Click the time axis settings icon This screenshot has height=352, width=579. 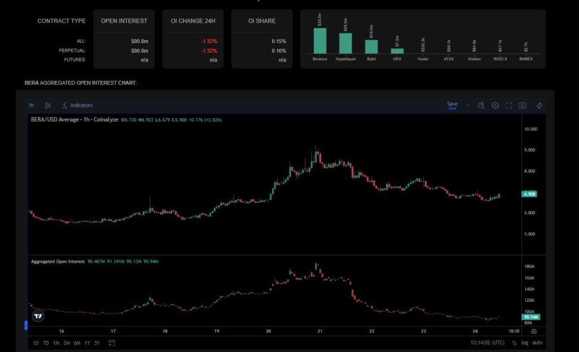[x=534, y=331]
